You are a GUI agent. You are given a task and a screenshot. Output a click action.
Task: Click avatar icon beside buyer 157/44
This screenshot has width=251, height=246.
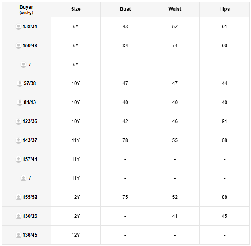(19, 159)
